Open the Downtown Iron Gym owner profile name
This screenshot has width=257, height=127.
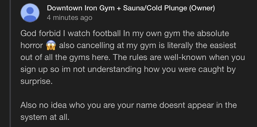(x=80, y=8)
